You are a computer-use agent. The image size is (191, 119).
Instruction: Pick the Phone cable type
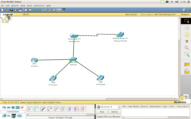63,109
